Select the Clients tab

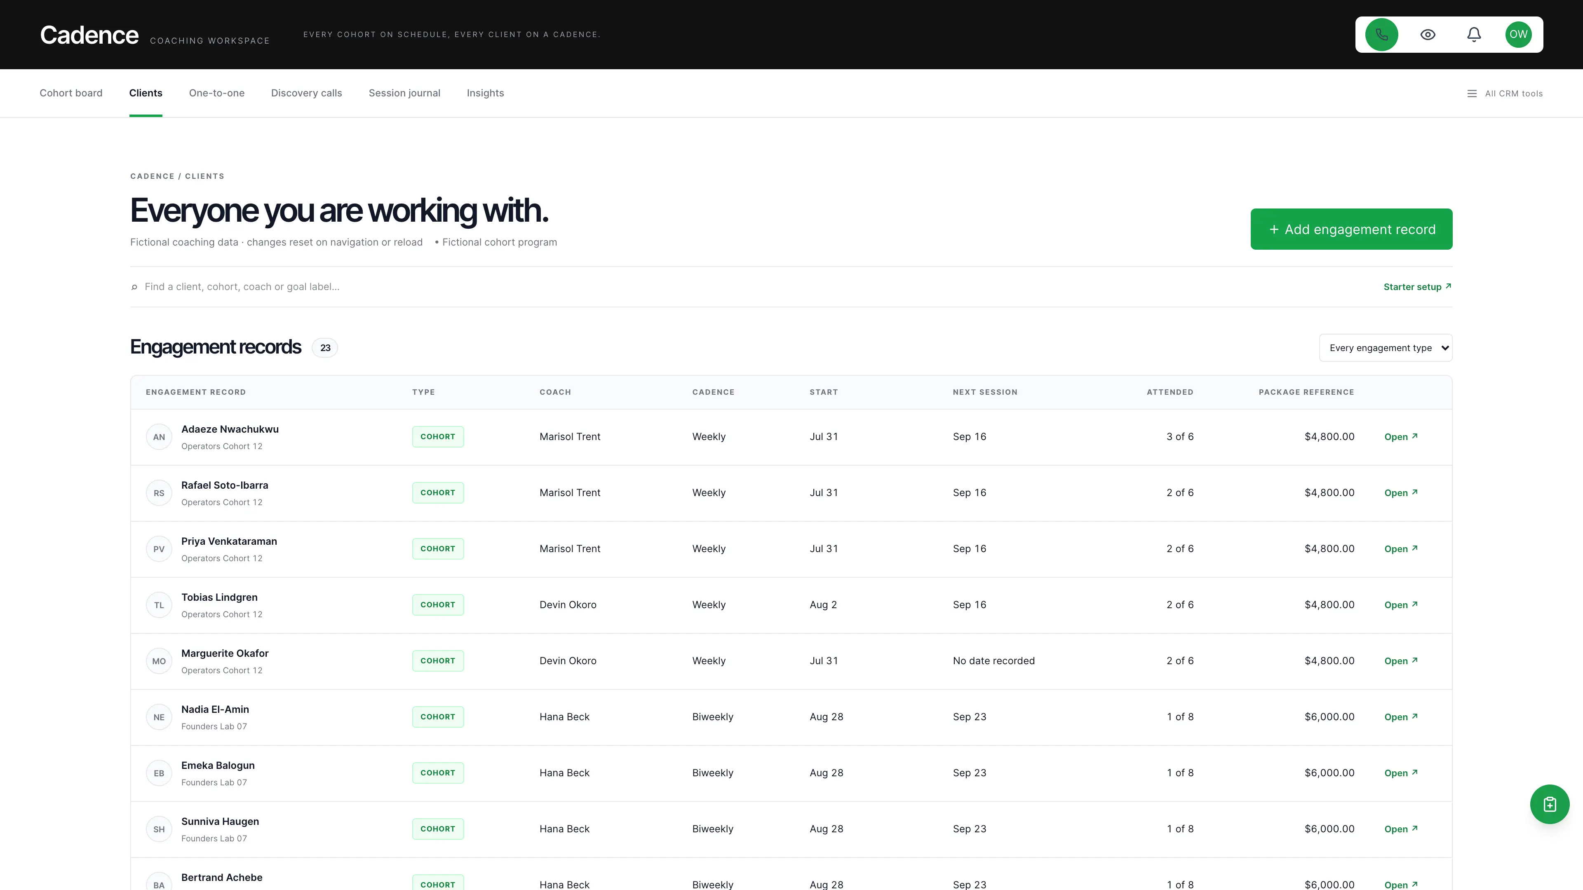tap(146, 93)
